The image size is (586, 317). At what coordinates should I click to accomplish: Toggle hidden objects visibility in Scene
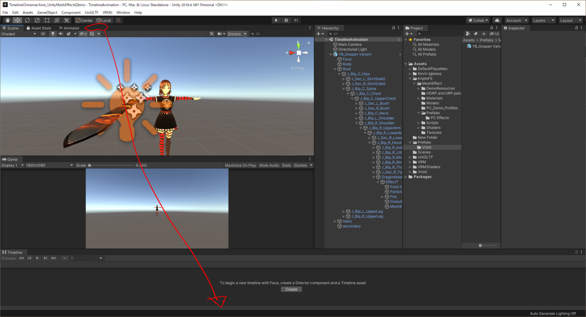[x=83, y=34]
